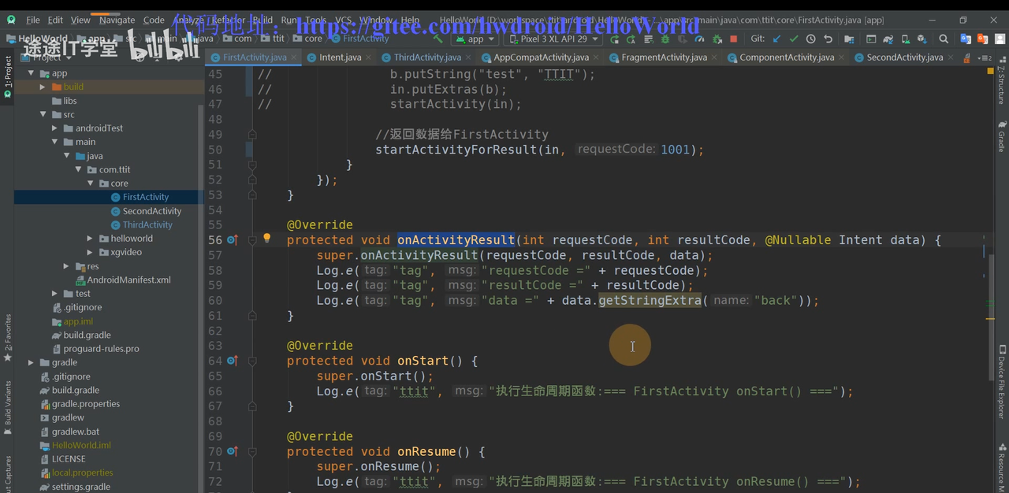Screen dimensions: 1009x493
Task: Open the Navigate menu
Action: pos(117,20)
